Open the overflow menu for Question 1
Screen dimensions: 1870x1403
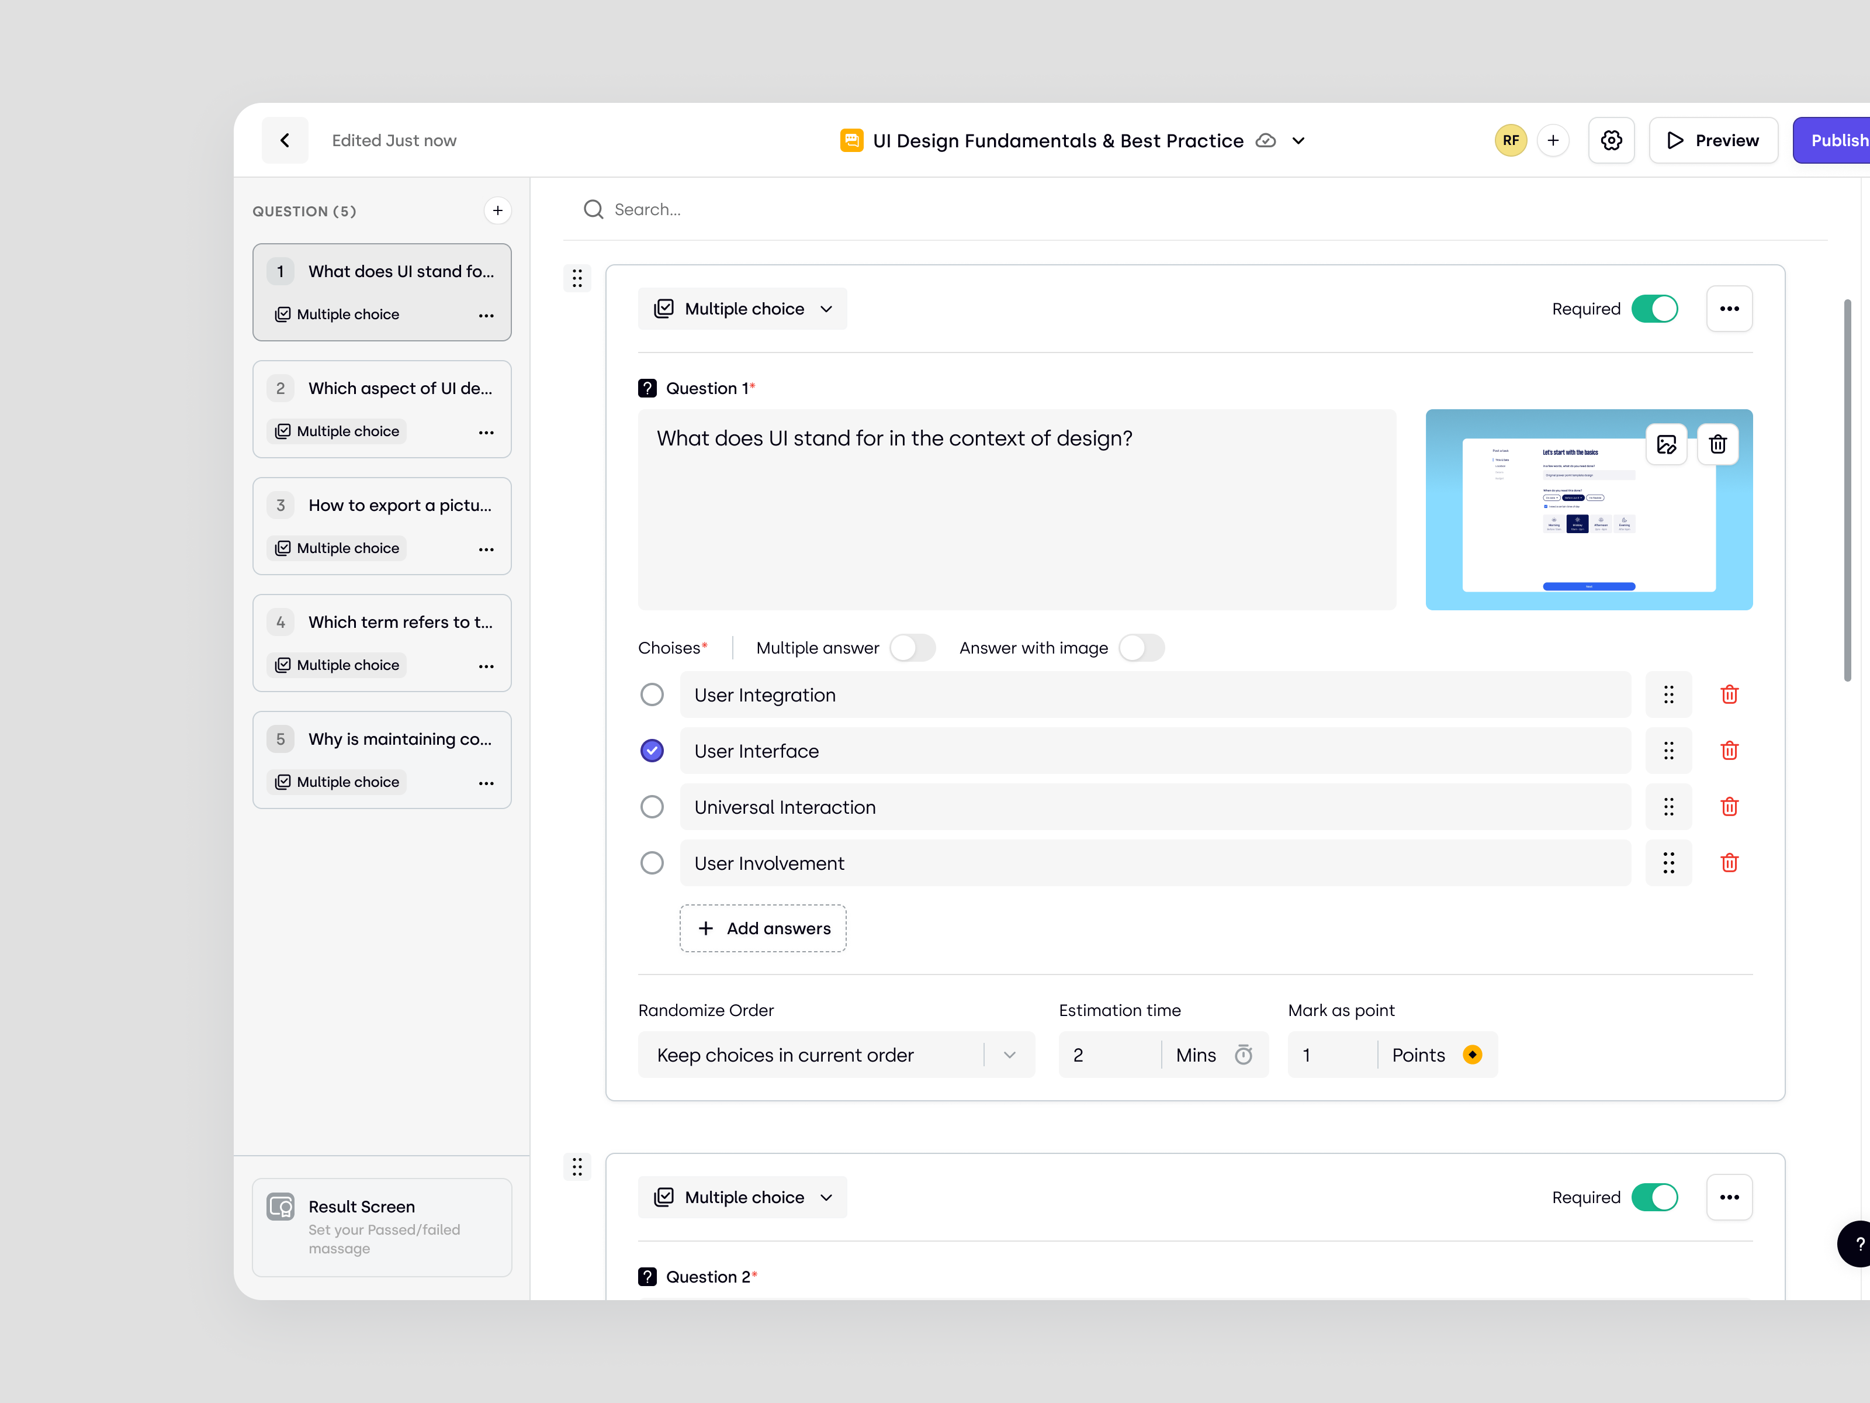[1729, 309]
